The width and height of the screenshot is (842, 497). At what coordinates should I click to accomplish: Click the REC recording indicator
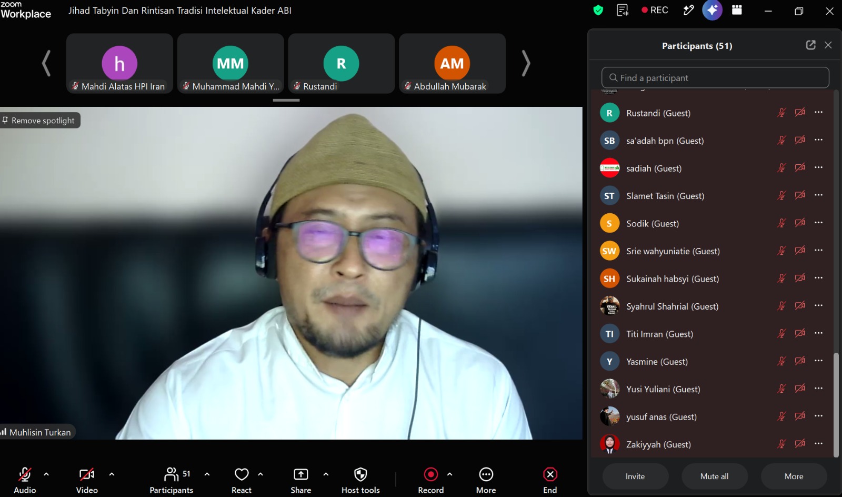pos(655,10)
